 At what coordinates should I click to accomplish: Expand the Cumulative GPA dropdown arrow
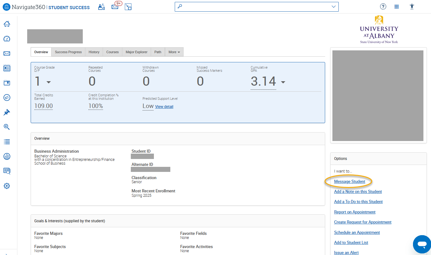point(283,82)
